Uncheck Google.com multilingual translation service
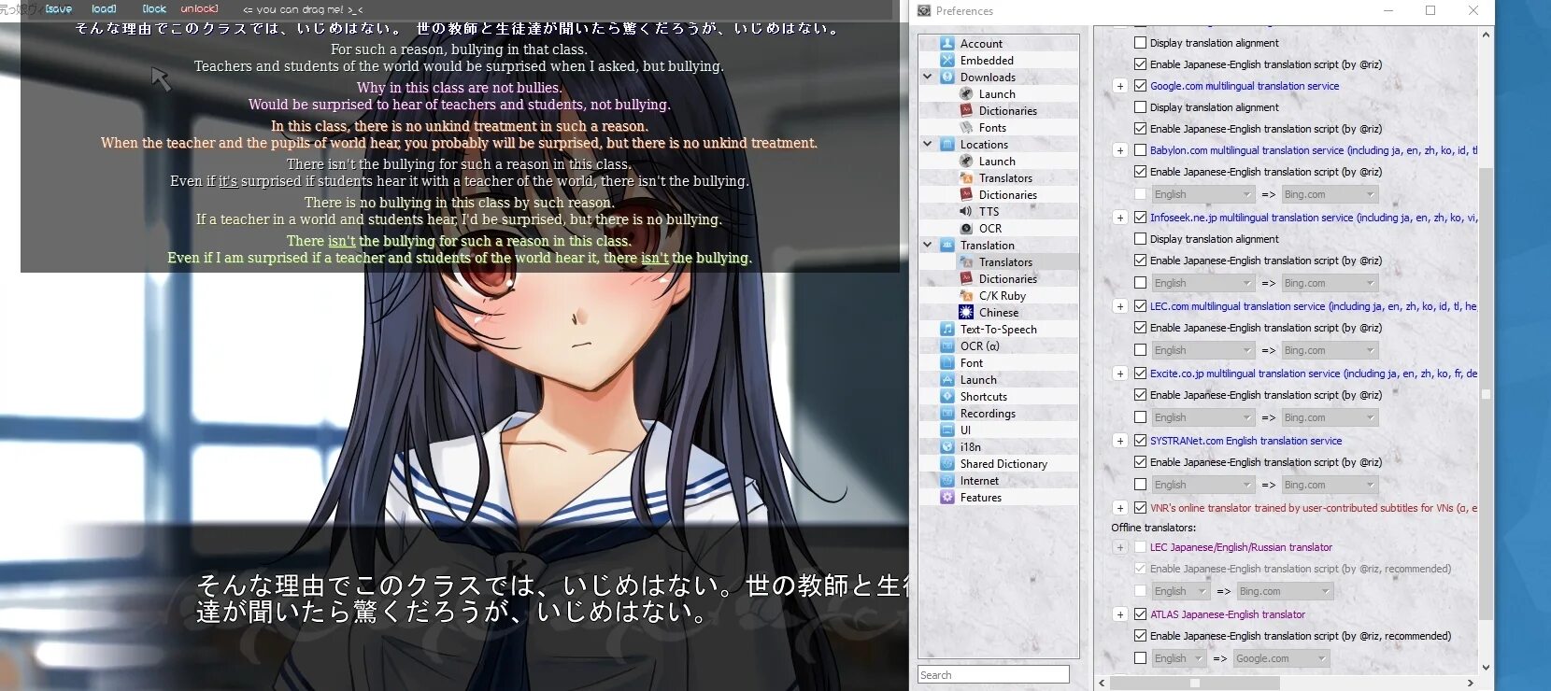Image resolution: width=1551 pixels, height=691 pixels. pyautogui.click(x=1140, y=86)
